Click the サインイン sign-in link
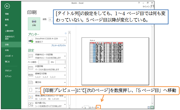Screen dimensions: 180x110 point(146,7)
